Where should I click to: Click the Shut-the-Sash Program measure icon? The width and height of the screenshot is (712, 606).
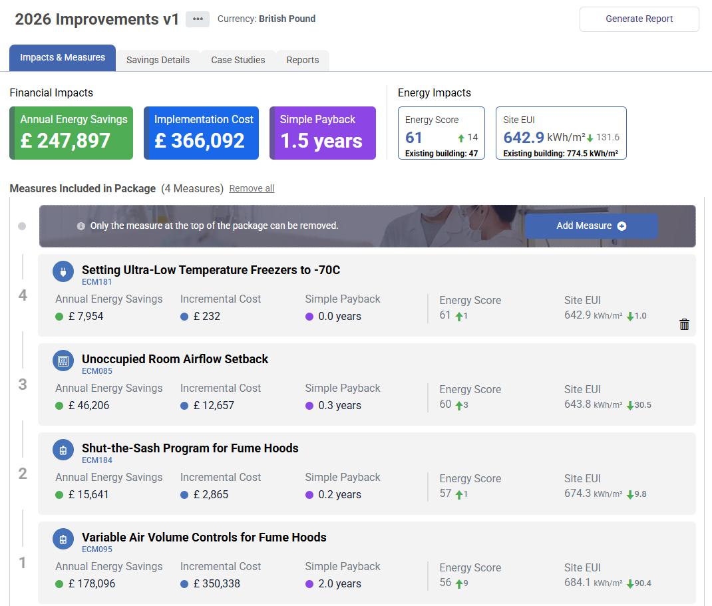63,450
